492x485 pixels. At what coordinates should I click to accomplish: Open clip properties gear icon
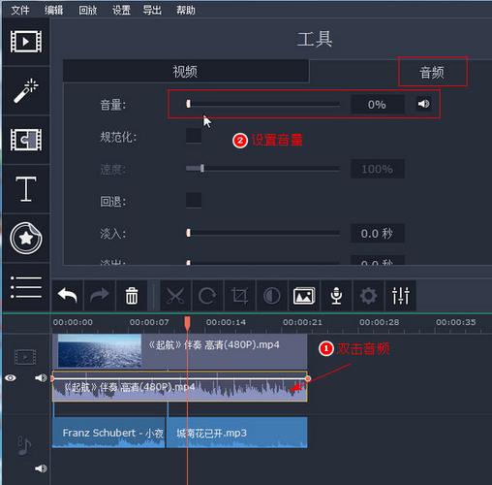click(368, 296)
